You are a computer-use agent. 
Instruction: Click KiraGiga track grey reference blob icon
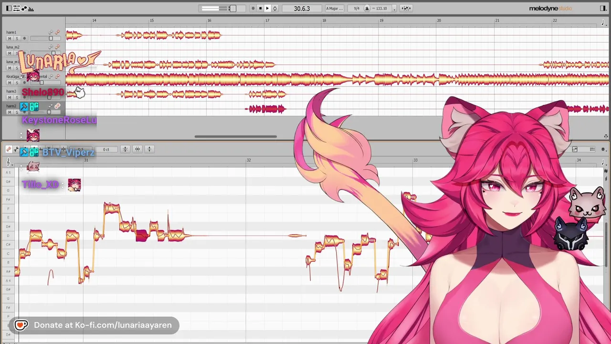pyautogui.click(x=51, y=76)
